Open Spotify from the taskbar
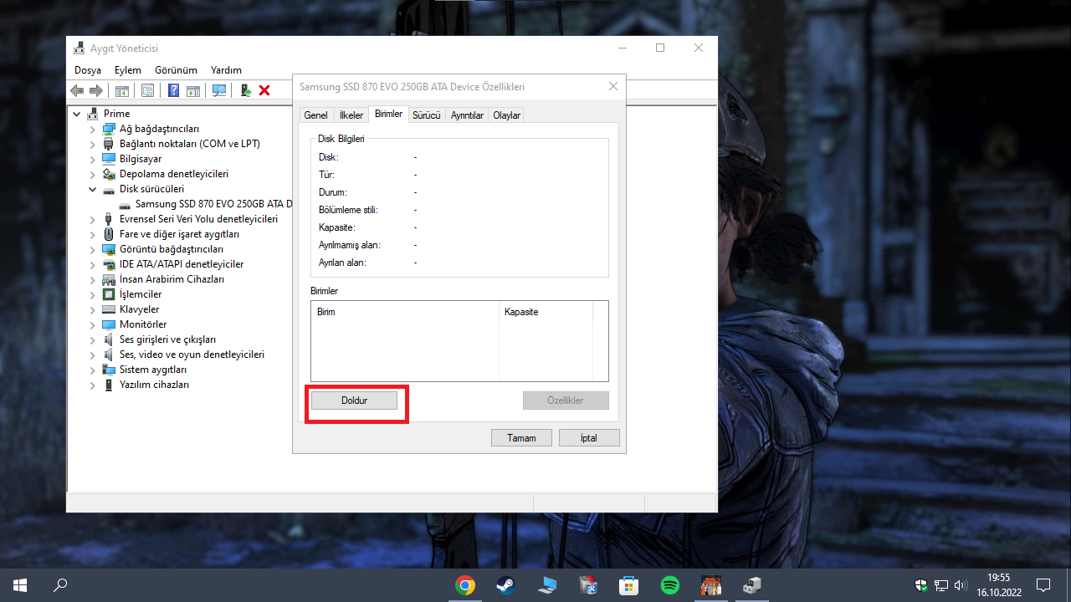The height and width of the screenshot is (602, 1071). point(670,585)
